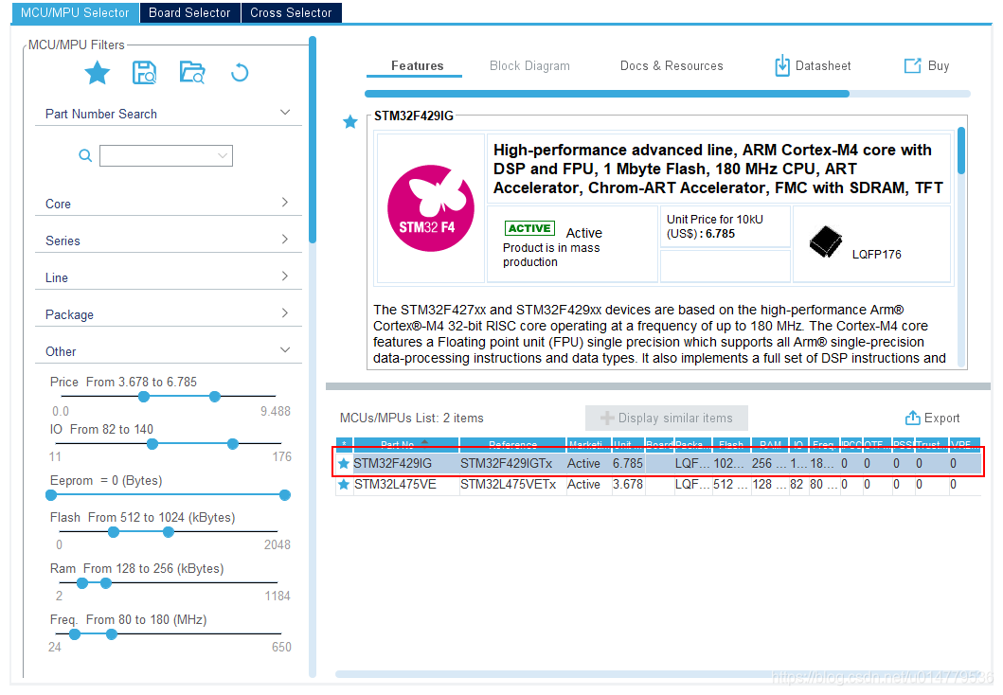Click the Ram slider upper handle

click(106, 583)
